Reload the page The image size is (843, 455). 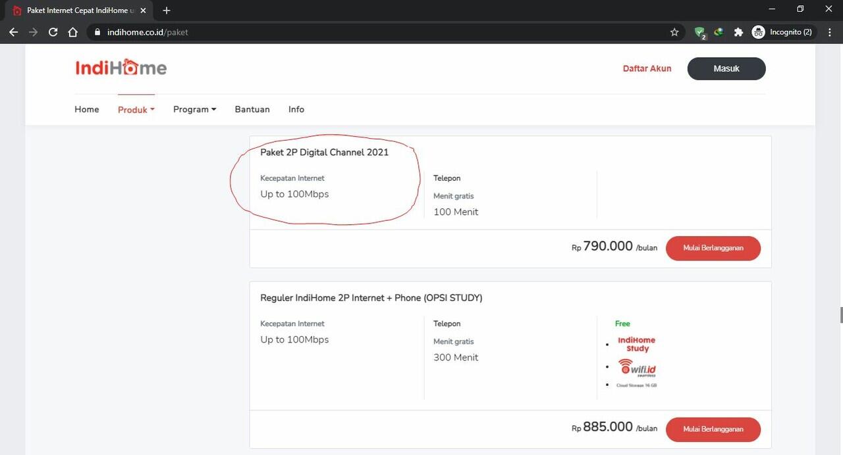tap(53, 32)
